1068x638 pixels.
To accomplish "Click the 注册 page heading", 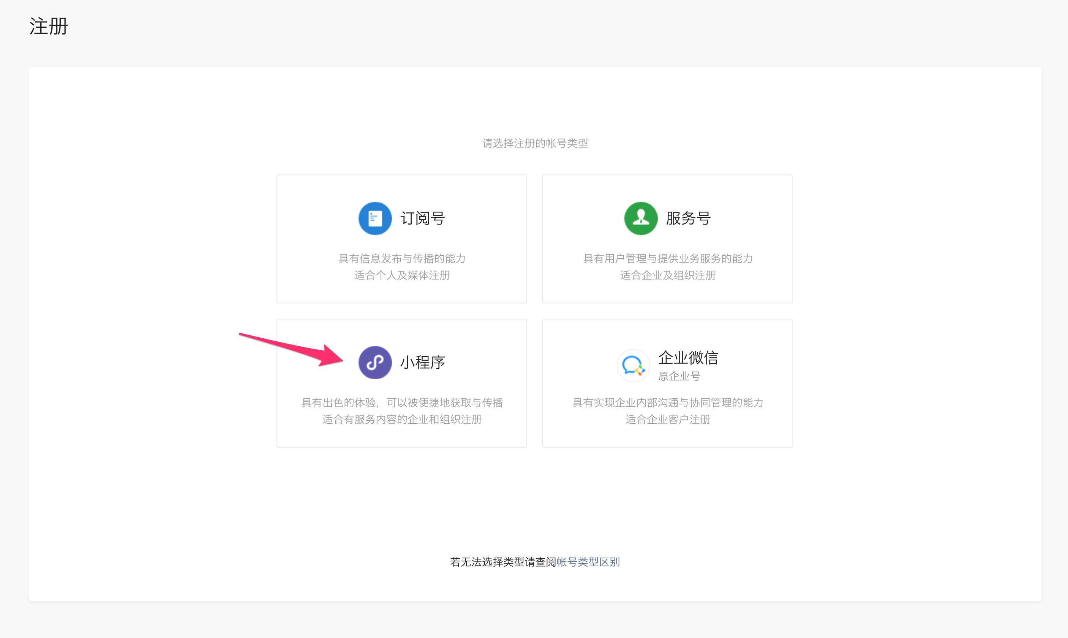I will click(x=49, y=26).
